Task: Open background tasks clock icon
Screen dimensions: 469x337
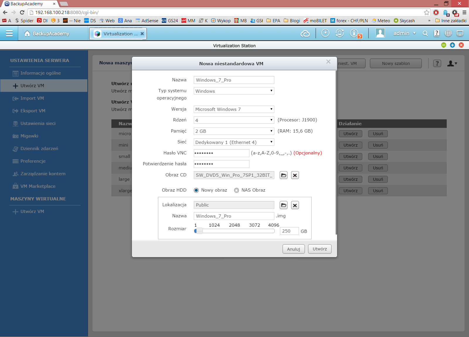Action: pyautogui.click(x=325, y=33)
